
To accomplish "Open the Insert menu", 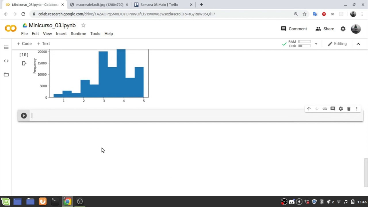I will coord(61,34).
